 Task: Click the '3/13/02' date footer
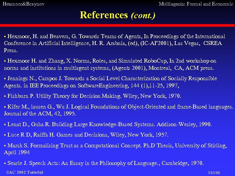(x=214, y=173)
